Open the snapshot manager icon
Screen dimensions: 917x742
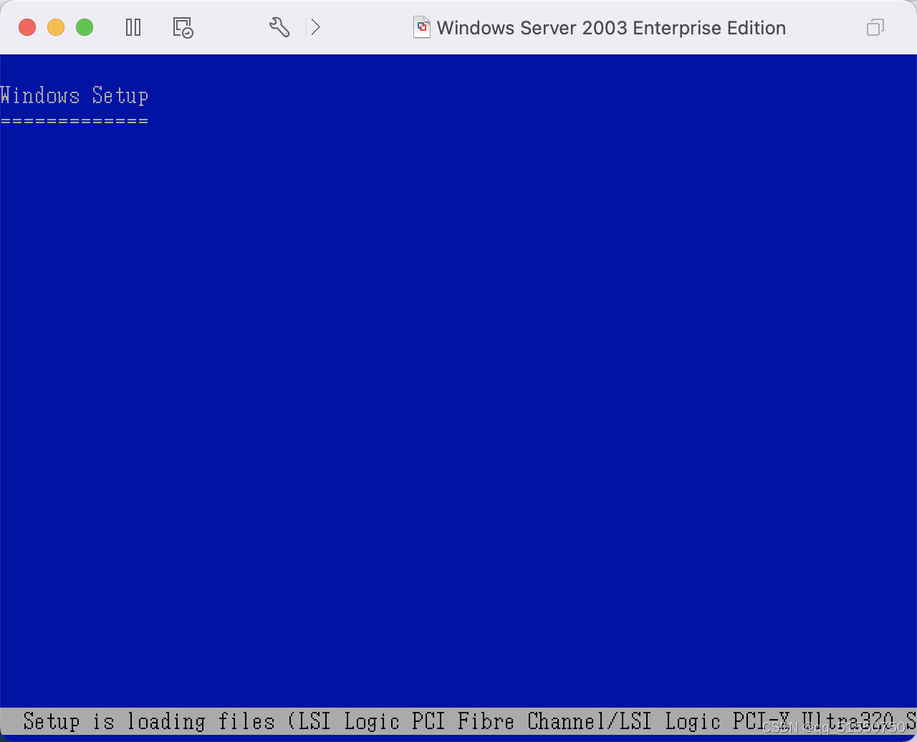[x=183, y=28]
